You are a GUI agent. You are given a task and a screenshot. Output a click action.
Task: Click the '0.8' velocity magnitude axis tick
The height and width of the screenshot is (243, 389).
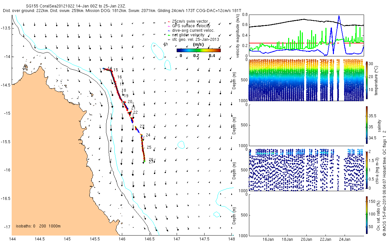244,15
